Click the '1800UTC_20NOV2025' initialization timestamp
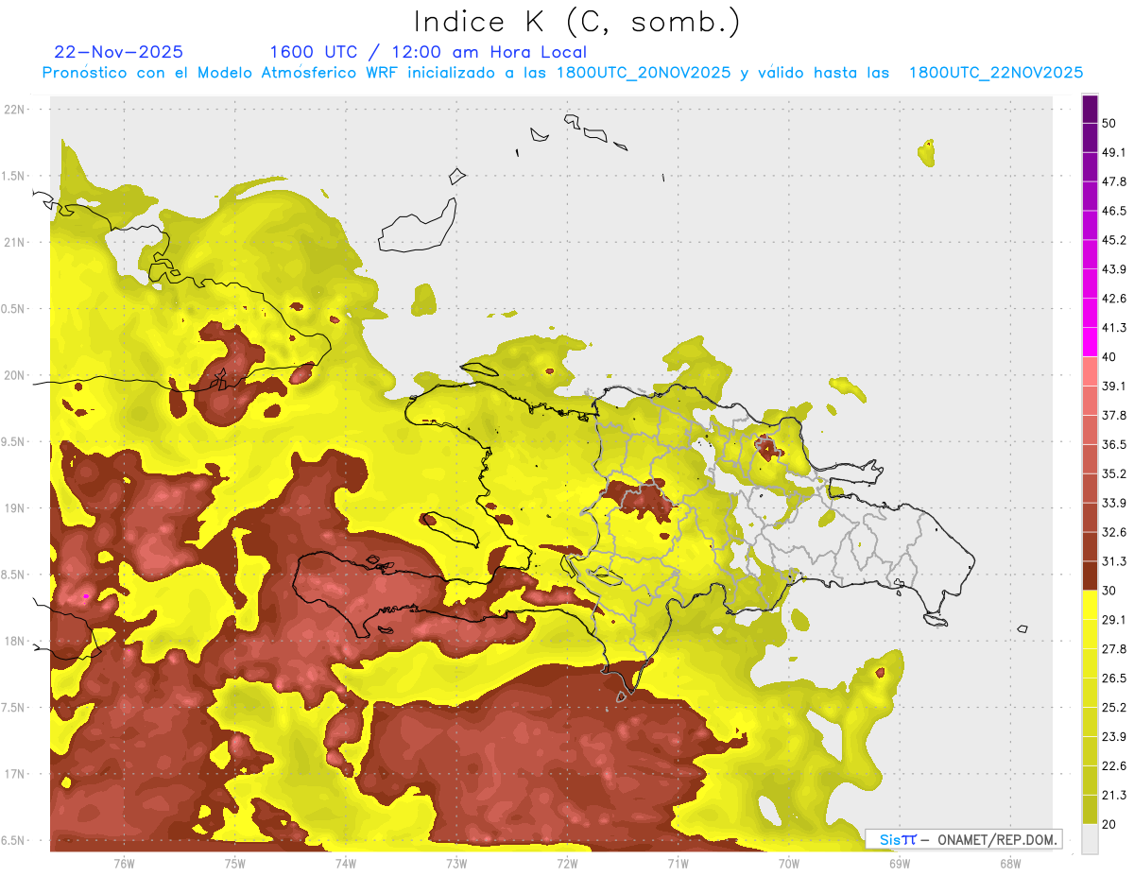Screen dimensions: 1134x876 (x=644, y=73)
